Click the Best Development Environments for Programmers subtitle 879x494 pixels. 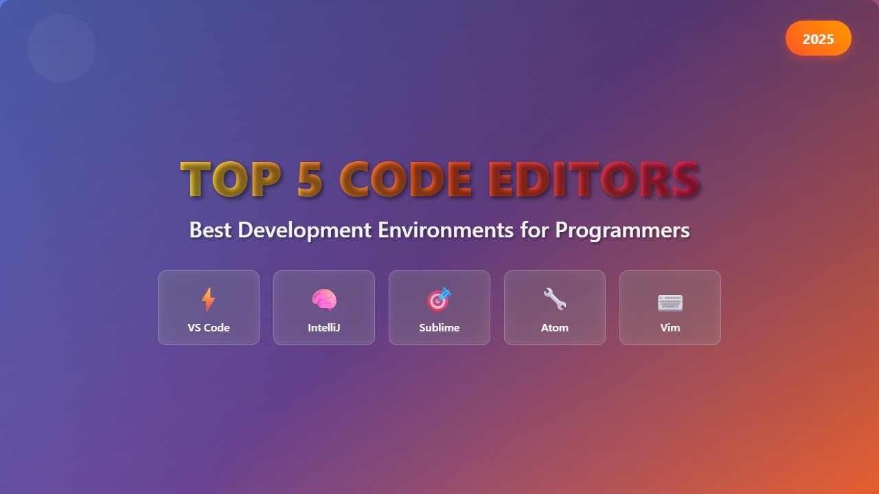tap(439, 230)
